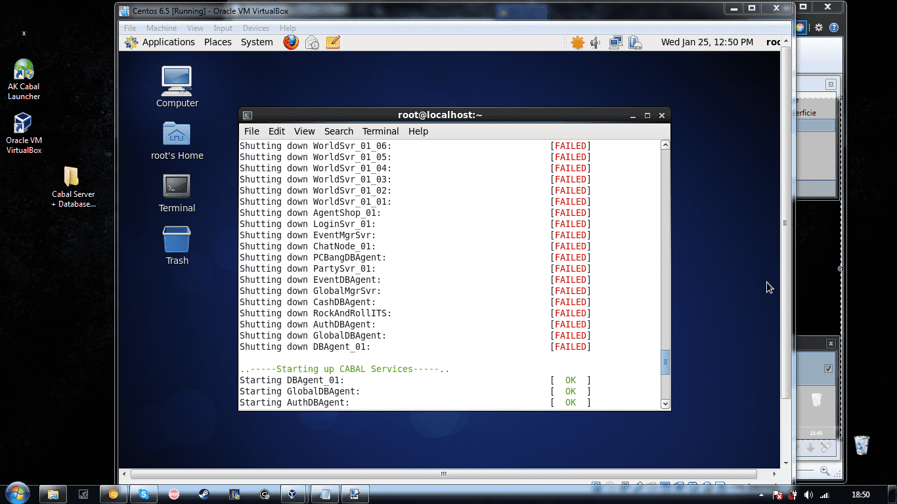Click the terminal scrollbar up arrow

tap(665, 145)
